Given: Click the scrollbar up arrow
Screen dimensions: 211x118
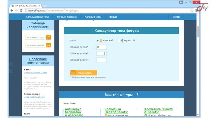Looking at the screenshot, I should (x=198, y=15).
